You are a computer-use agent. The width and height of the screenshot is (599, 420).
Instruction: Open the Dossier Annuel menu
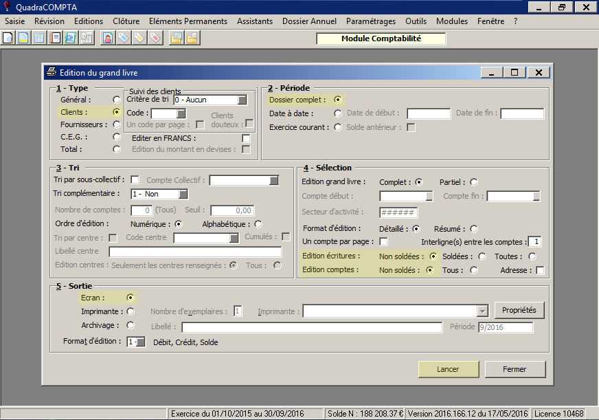click(x=309, y=21)
